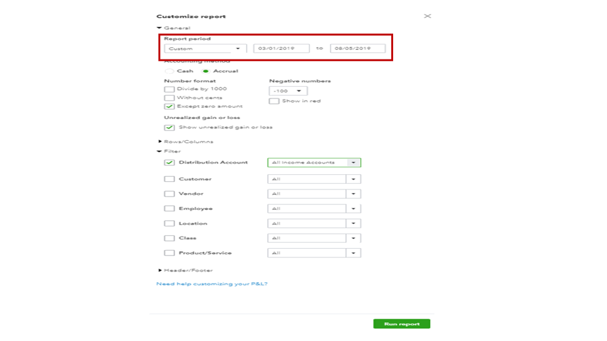Collapse the Filter section
This screenshot has width=607, height=341.
pyautogui.click(x=160, y=151)
